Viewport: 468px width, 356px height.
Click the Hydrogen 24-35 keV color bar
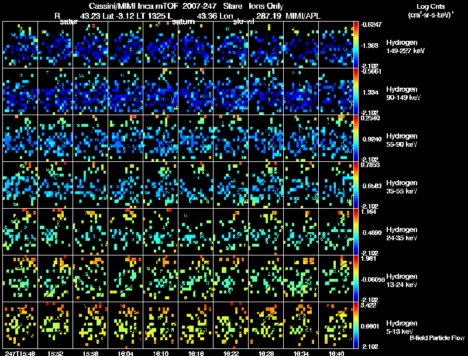coord(356,232)
